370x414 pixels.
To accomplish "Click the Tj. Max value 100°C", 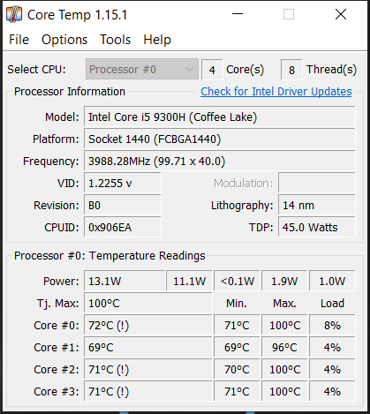I will coord(148,303).
